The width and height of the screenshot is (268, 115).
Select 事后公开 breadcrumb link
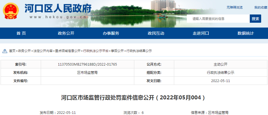117,51
